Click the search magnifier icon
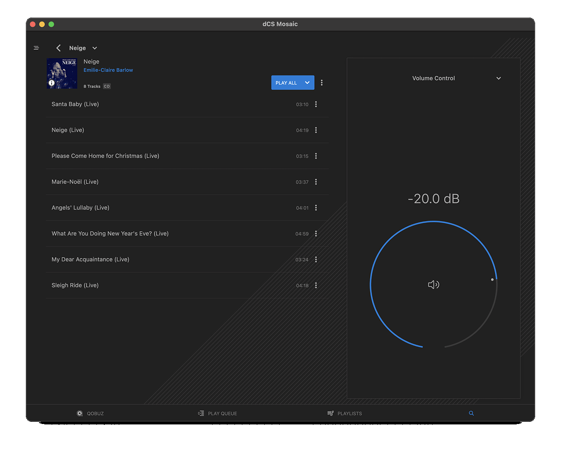This screenshot has width=561, height=456. click(x=471, y=413)
